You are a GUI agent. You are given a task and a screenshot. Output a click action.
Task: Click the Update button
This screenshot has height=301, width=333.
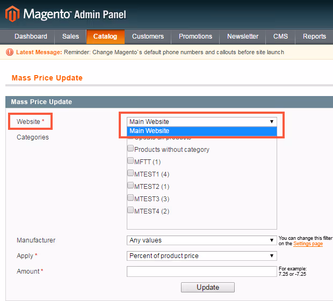[x=208, y=287]
